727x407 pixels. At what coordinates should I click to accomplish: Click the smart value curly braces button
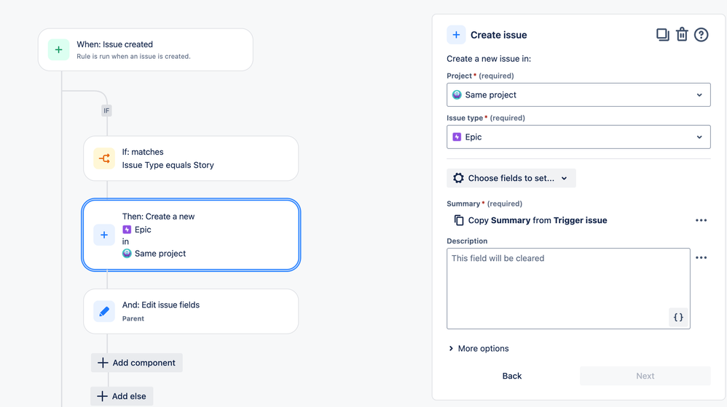pos(678,318)
